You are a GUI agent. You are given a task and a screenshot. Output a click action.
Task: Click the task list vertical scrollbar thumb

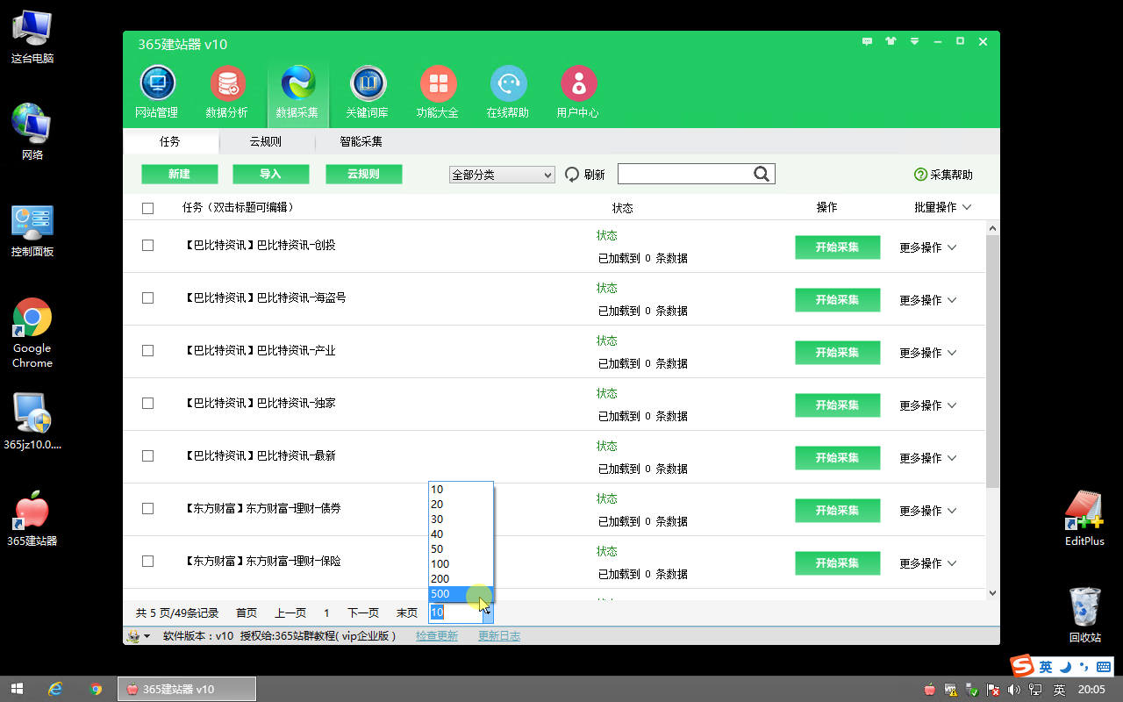pos(992,360)
